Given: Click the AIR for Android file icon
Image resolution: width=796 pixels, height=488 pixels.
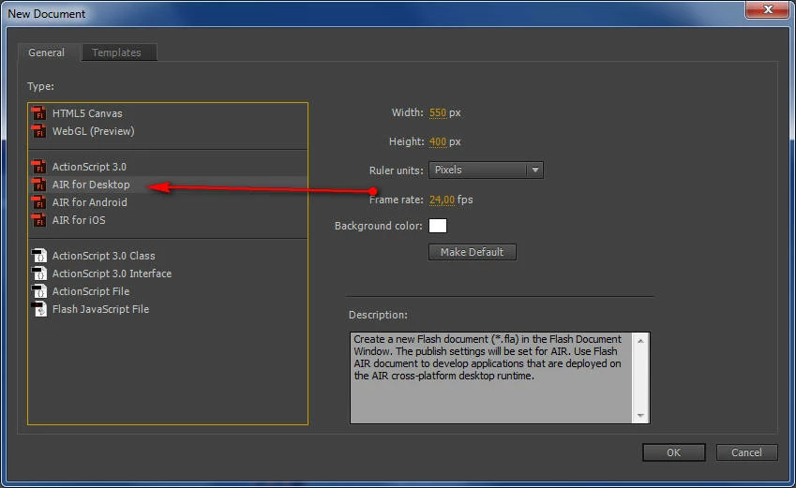Looking at the screenshot, I should [x=38, y=202].
